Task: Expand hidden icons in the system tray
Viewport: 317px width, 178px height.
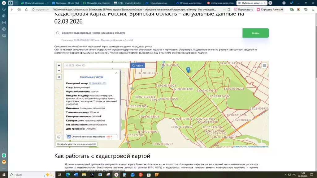Action: [285, 175]
